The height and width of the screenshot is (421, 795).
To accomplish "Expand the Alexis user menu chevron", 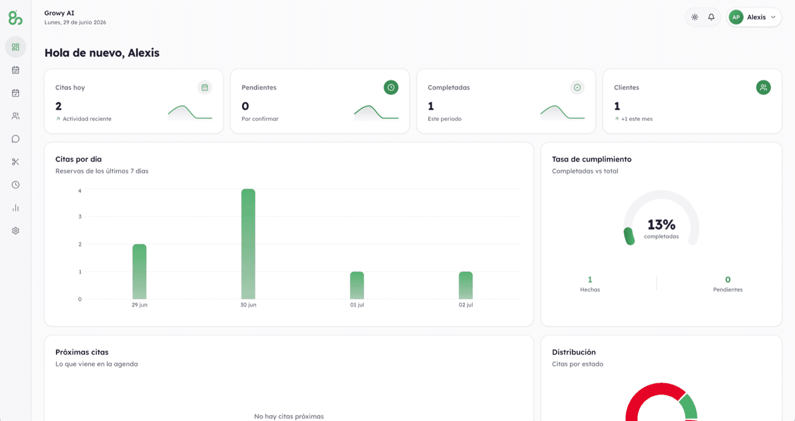I will [773, 18].
